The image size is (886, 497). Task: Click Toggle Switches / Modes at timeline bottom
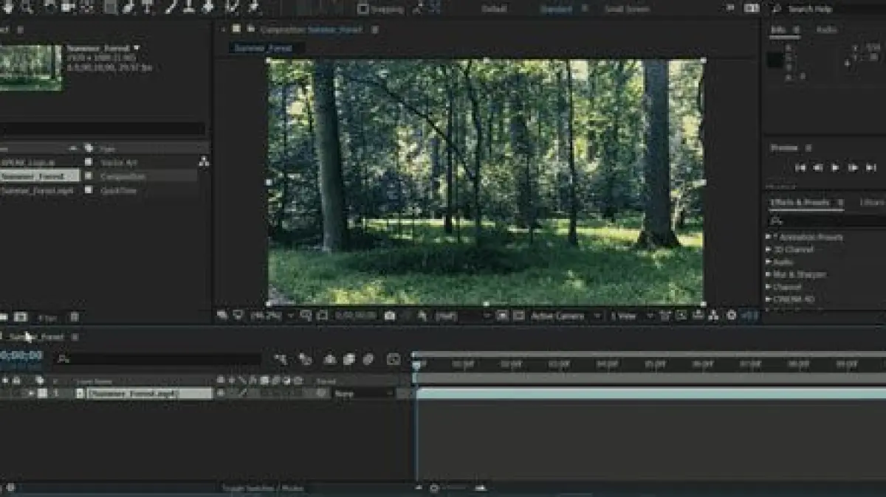[263, 488]
